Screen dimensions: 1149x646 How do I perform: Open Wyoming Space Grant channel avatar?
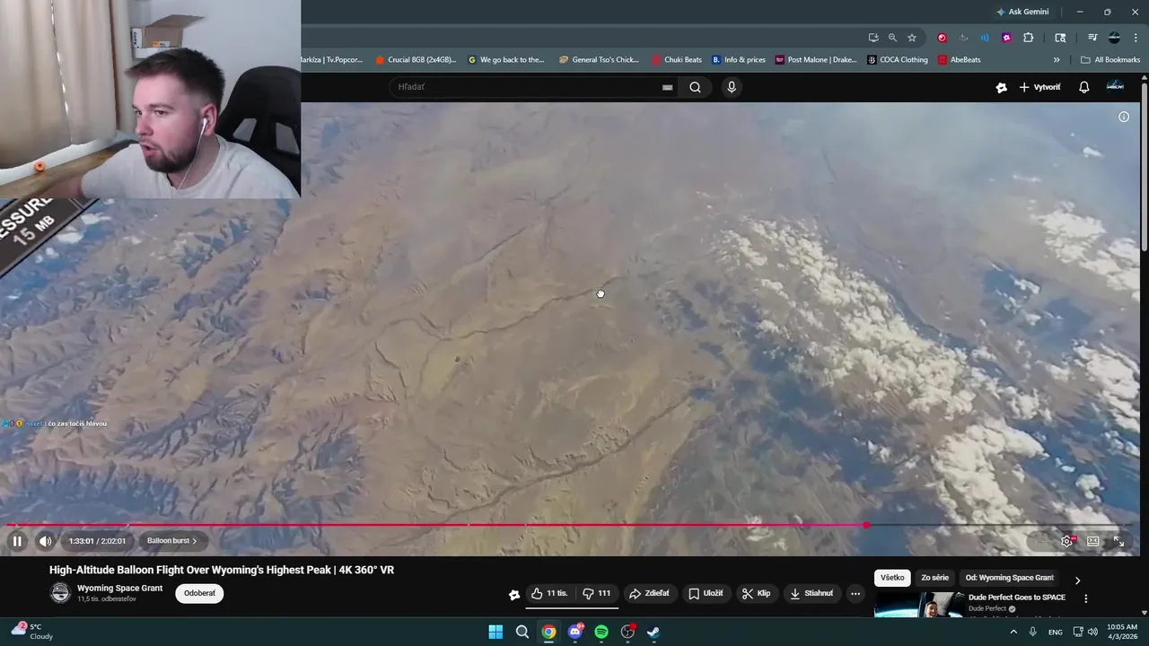tap(60, 593)
